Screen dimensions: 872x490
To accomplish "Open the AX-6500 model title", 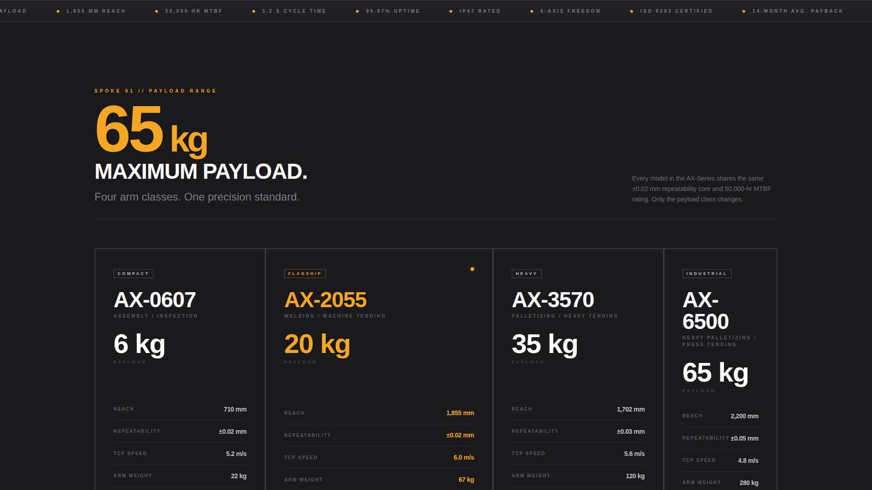I will click(705, 311).
